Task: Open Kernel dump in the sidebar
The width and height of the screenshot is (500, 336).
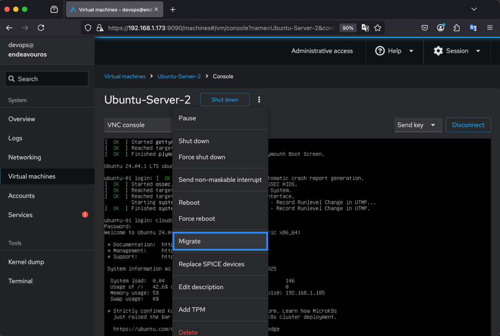Action: pos(47,262)
